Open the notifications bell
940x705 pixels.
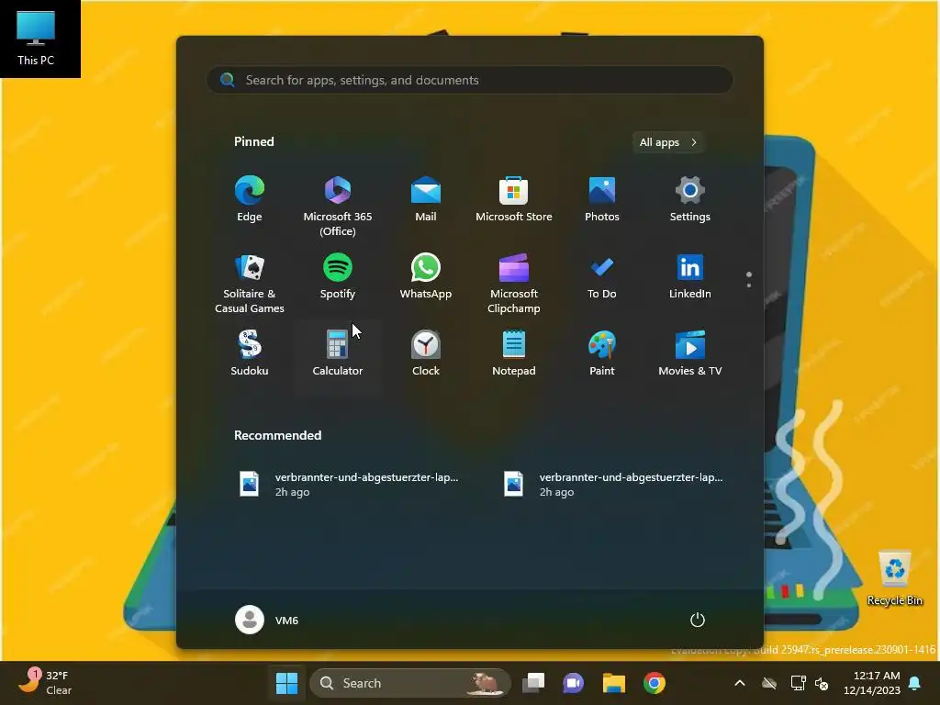915,683
